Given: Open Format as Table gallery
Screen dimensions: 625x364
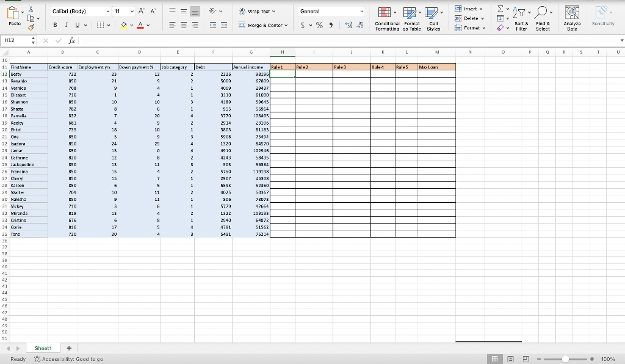Looking at the screenshot, I should [412, 19].
